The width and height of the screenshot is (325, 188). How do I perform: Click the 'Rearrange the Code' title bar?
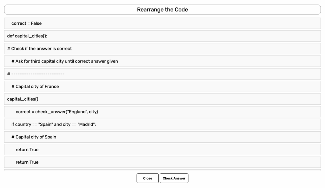(162, 10)
